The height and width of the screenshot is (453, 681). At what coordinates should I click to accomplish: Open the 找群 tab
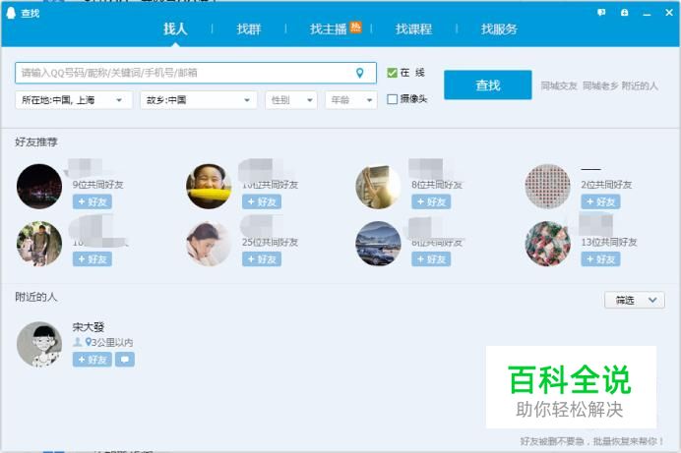(248, 29)
